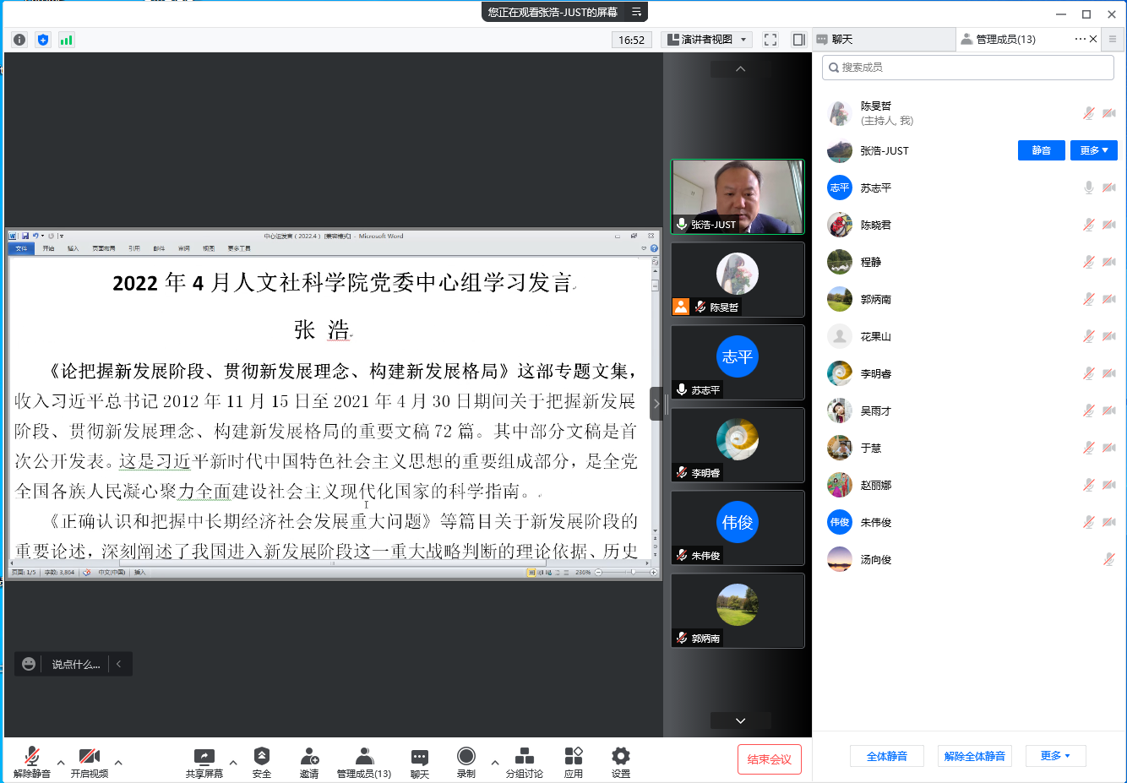Expand 更多 options for 张浩-JUST
This screenshot has width=1127, height=783.
click(1093, 150)
